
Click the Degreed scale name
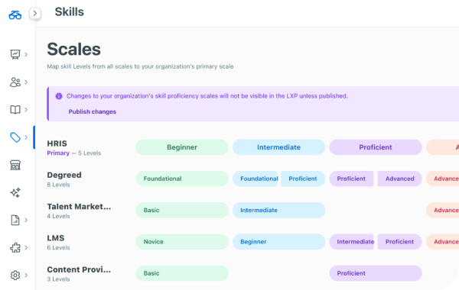click(64, 176)
